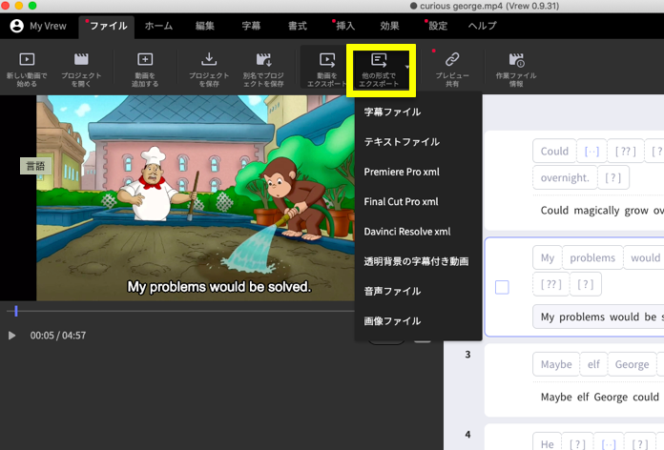Open the 字幕 tab
This screenshot has height=450, width=664.
(251, 26)
